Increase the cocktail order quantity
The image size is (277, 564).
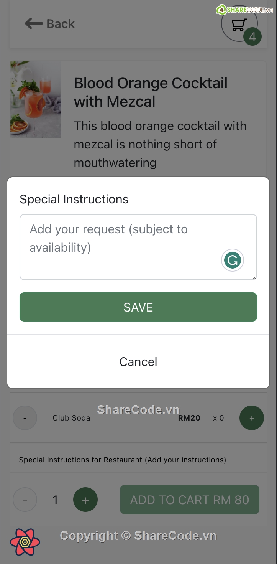pos(85,500)
